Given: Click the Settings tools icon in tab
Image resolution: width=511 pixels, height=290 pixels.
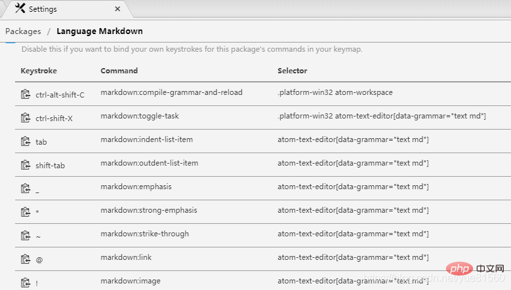Looking at the screenshot, I should 20,8.
